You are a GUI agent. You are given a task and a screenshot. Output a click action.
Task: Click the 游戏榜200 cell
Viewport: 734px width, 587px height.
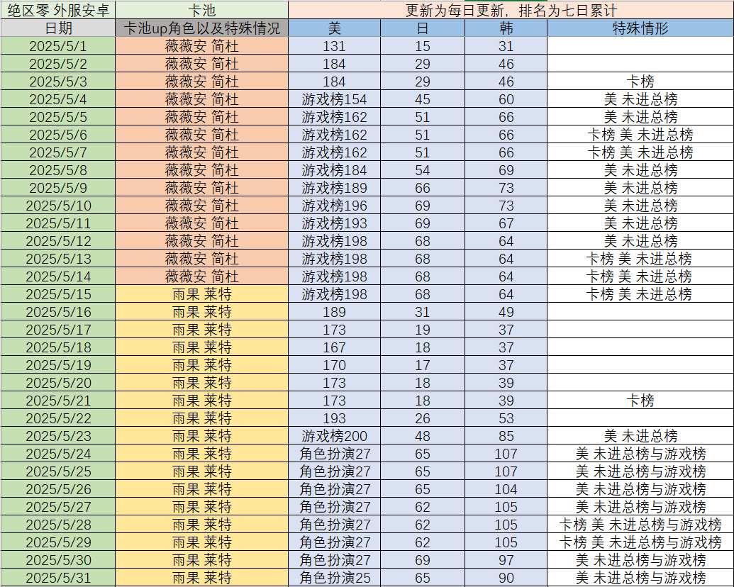coord(334,436)
